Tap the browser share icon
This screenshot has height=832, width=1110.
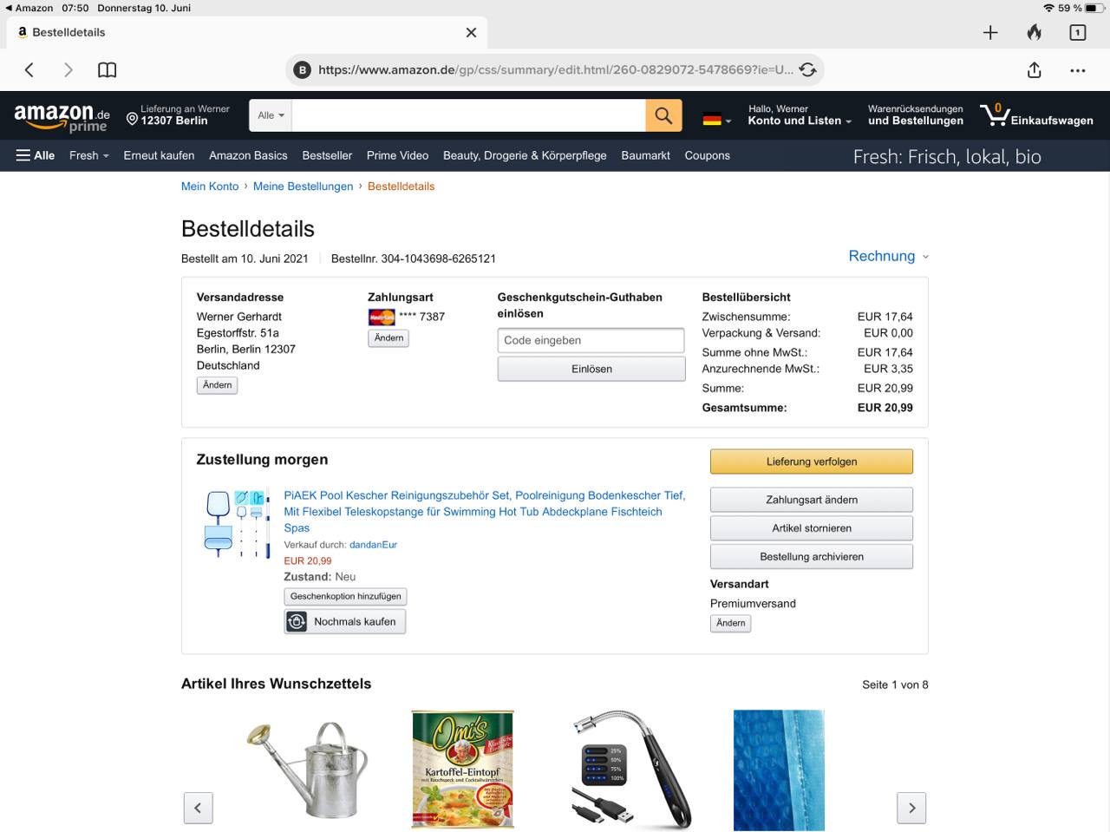tap(1034, 70)
